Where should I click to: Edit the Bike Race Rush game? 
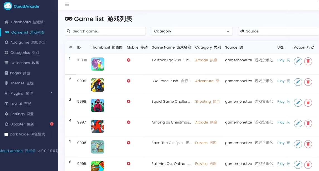(x=298, y=82)
